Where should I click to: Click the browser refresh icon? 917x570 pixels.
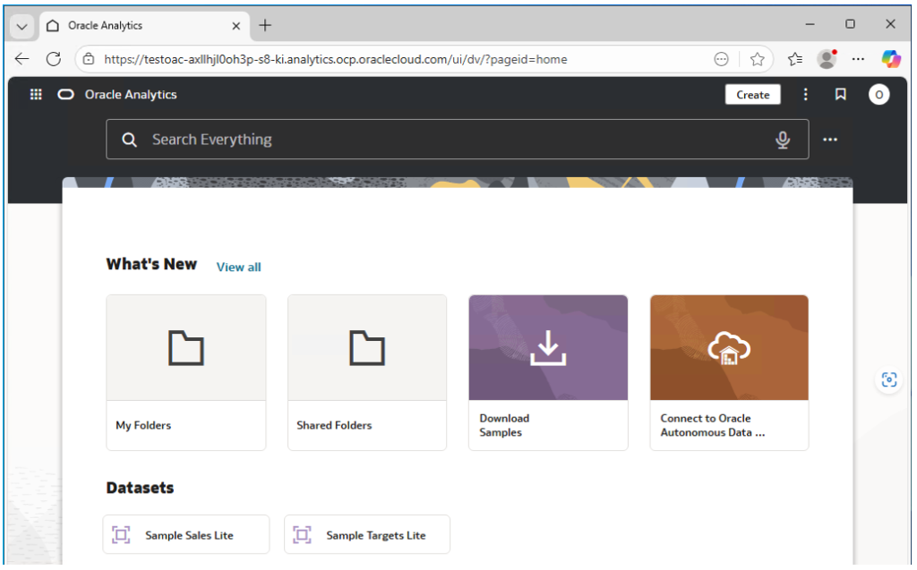pyautogui.click(x=53, y=59)
